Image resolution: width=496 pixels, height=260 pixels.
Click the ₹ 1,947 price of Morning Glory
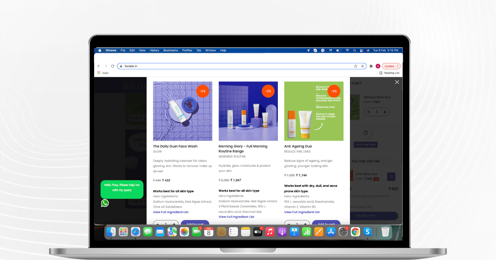236,180
